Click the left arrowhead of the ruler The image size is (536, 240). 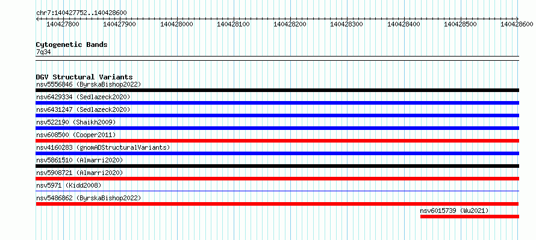click(x=37, y=19)
